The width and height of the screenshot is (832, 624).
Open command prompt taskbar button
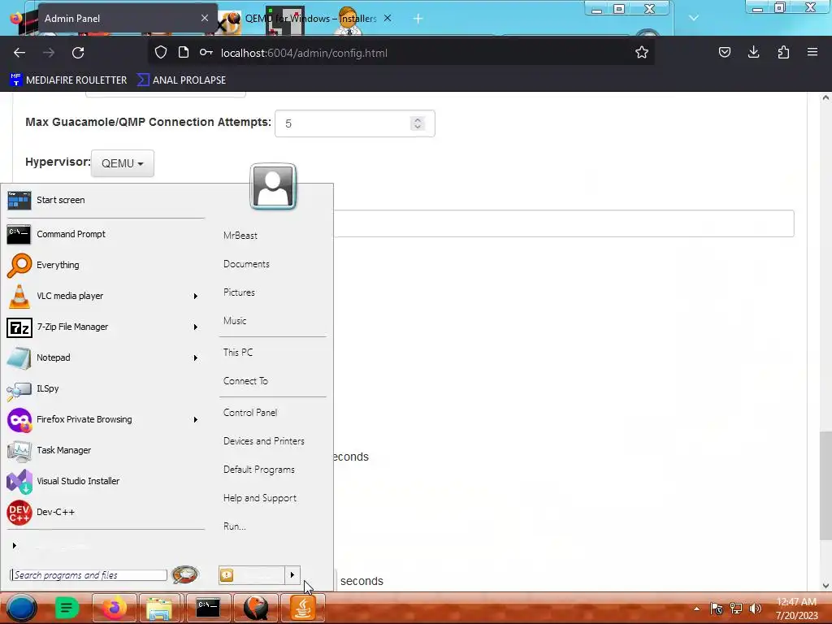point(207,608)
